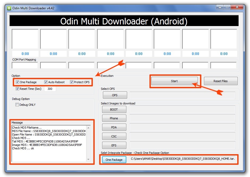Viewport: 250px width, 177px height.
Task: Select the Phone image button
Action: (114, 118)
